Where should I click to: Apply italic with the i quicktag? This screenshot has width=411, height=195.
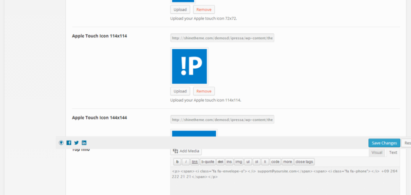tap(186, 162)
